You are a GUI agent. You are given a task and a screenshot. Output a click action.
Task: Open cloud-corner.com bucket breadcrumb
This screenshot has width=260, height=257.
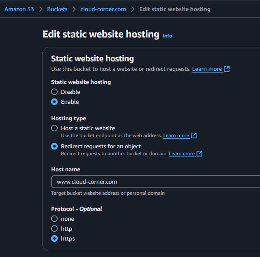pyautogui.click(x=103, y=9)
